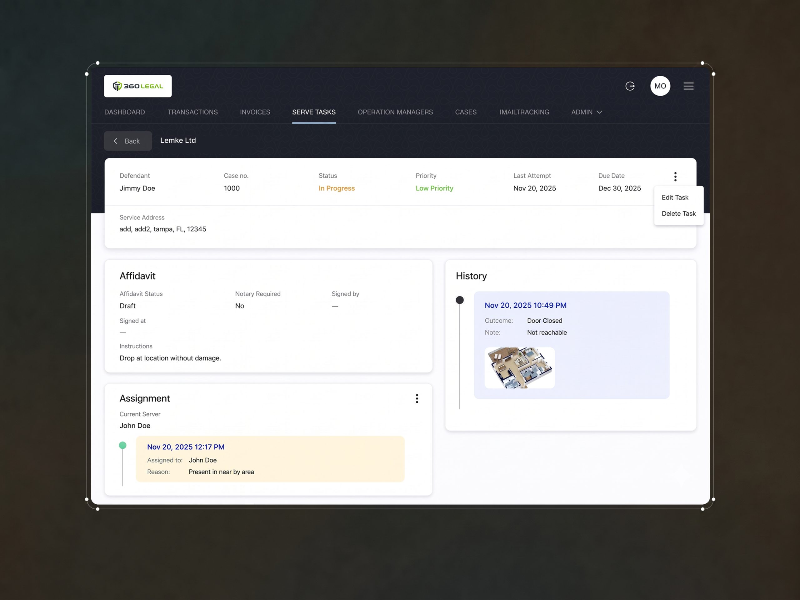Viewport: 800px width, 600px height.
Task: Click reason Present in near by area
Action: (x=221, y=472)
